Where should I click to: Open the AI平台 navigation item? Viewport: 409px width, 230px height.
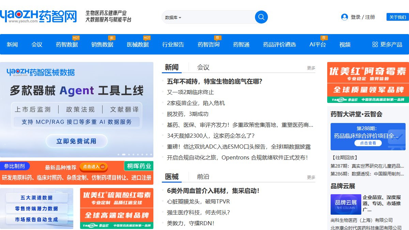coord(318,44)
